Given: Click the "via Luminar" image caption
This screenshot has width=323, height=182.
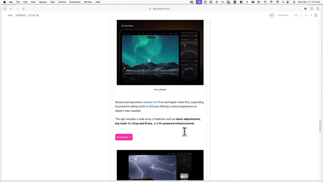Looking at the screenshot, I should pos(160,89).
